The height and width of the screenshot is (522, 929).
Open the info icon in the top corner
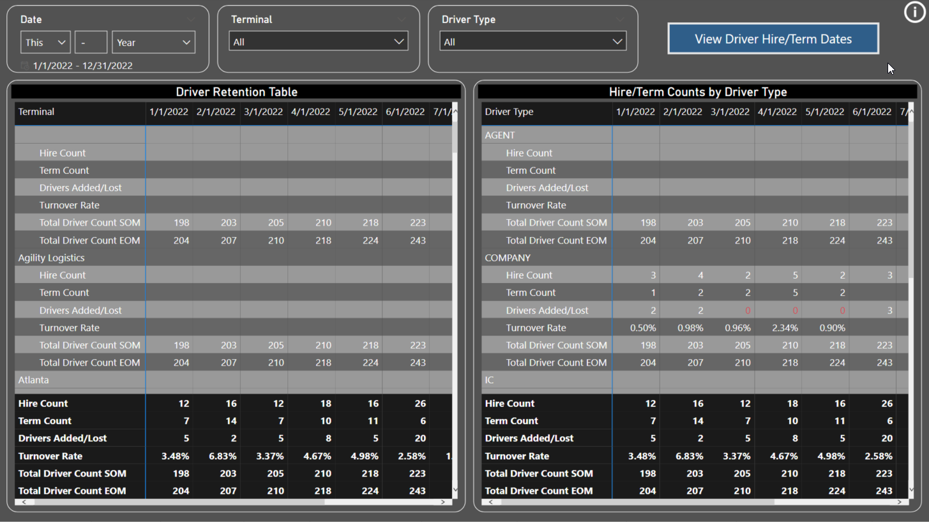pos(914,12)
